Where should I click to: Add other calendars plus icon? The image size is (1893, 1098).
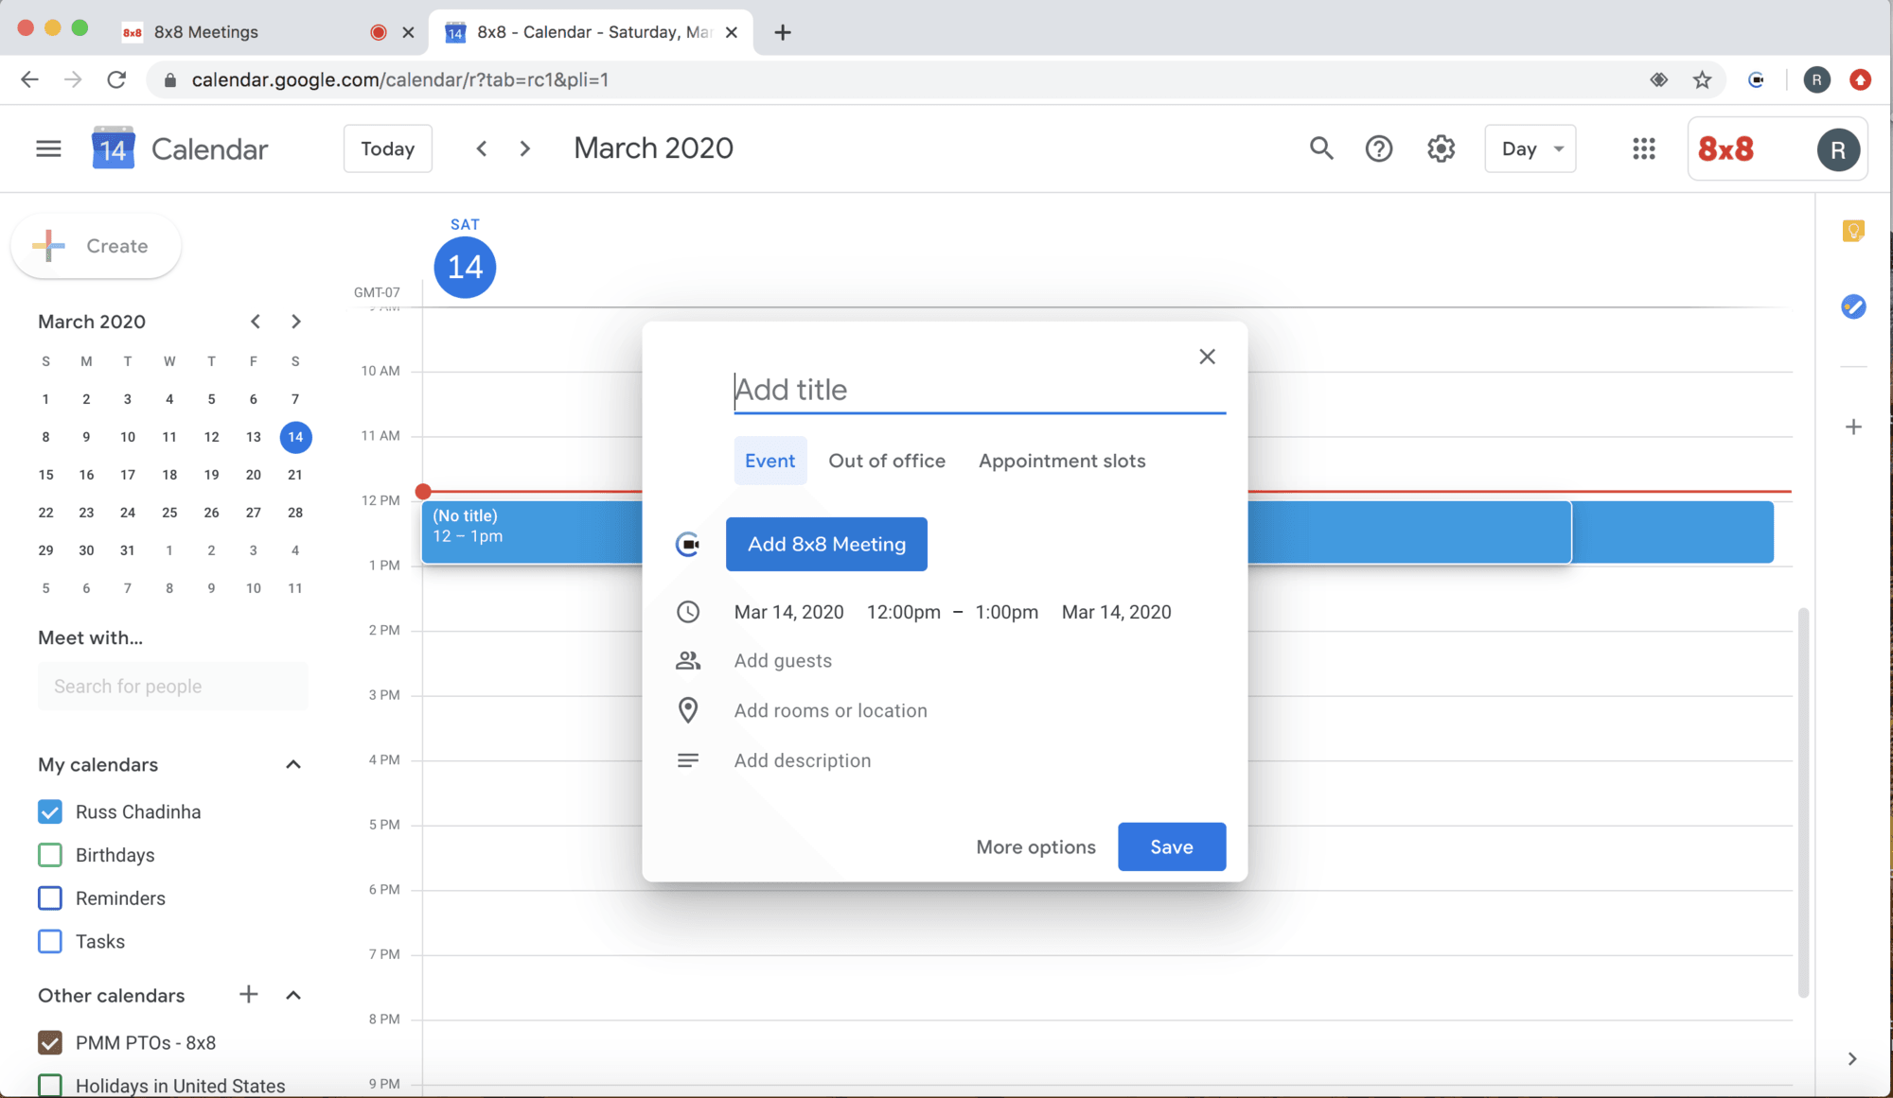pos(248,994)
